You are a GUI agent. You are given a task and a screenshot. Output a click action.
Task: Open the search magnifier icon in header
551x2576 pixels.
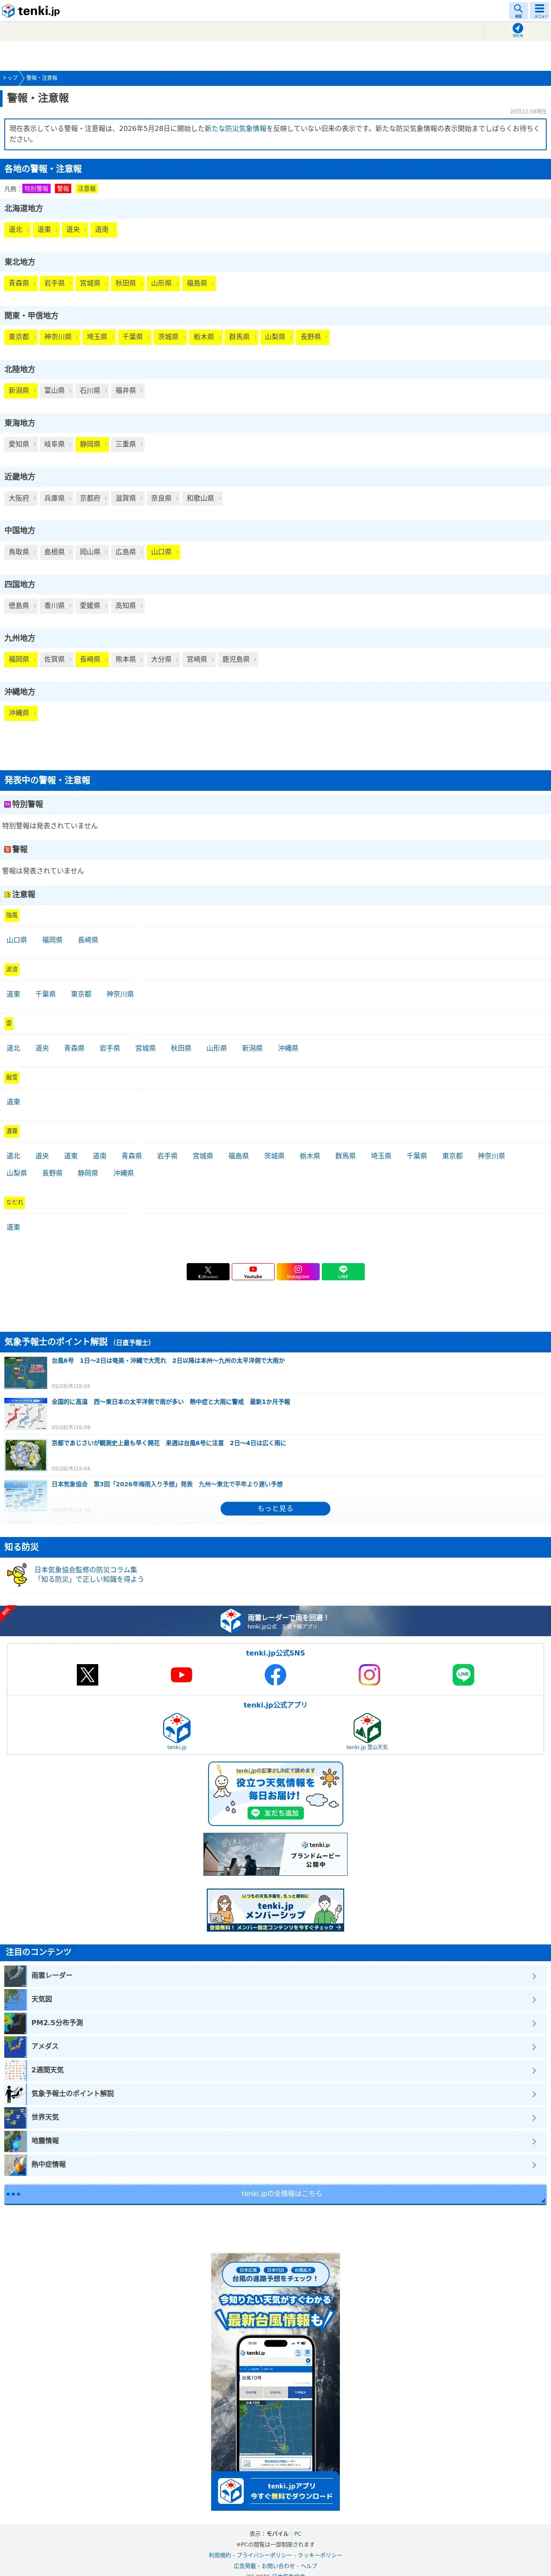pyautogui.click(x=518, y=10)
